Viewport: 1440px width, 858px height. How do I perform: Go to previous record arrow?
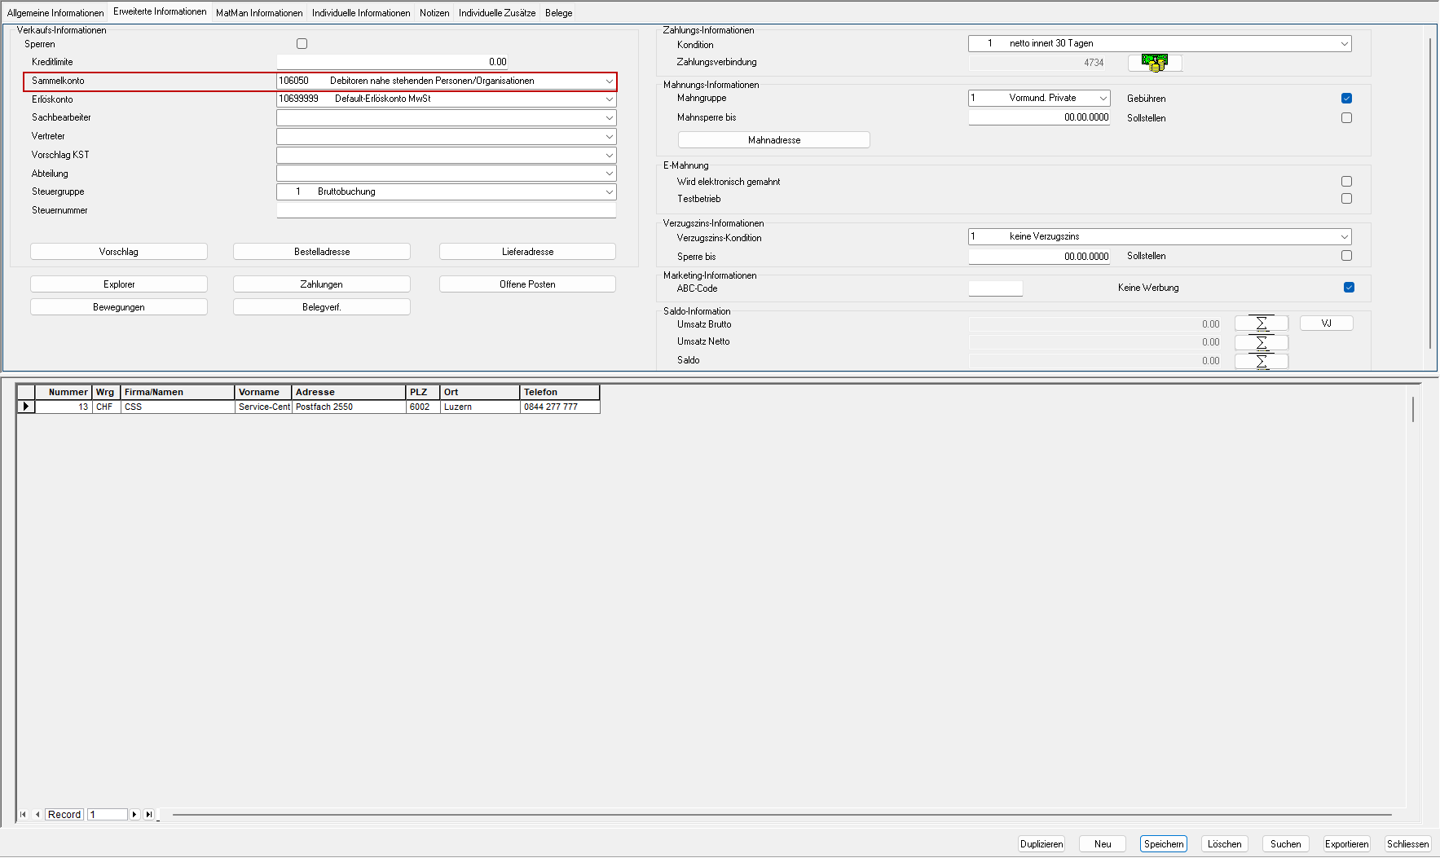pyautogui.click(x=37, y=815)
